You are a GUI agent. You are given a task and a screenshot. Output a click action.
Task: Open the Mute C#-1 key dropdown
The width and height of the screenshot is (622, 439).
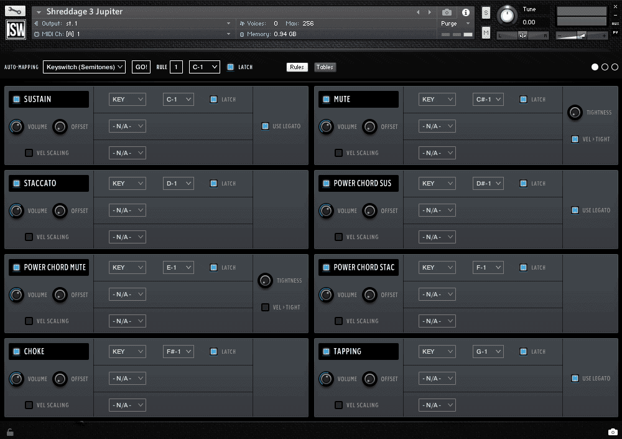(488, 100)
